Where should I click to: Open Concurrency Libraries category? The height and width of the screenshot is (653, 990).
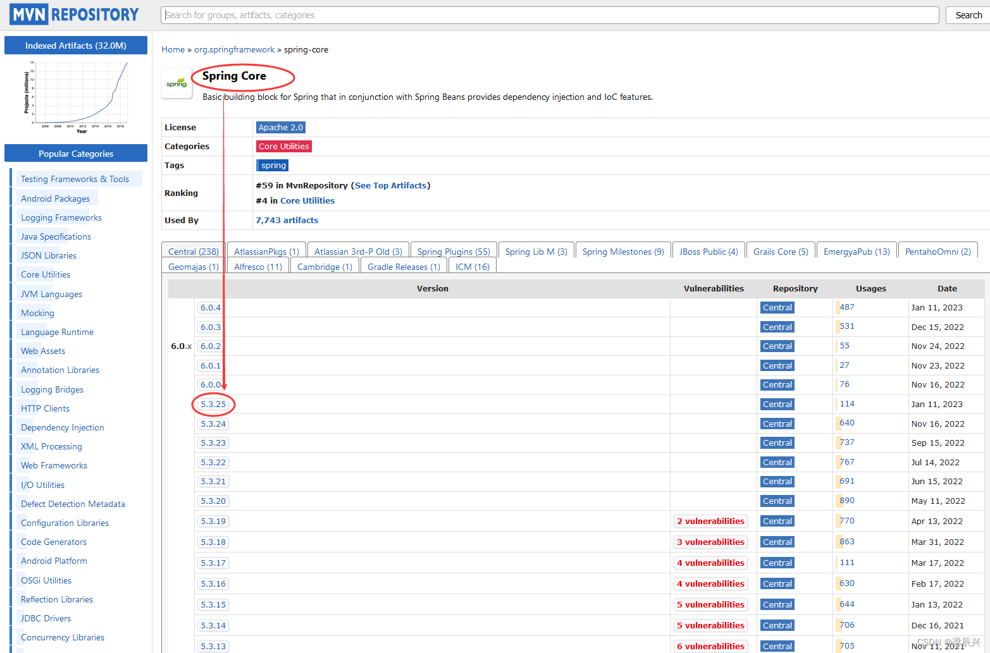click(63, 637)
